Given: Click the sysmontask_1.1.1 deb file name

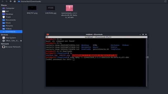Looking at the screenshot, I should point(69,15).
